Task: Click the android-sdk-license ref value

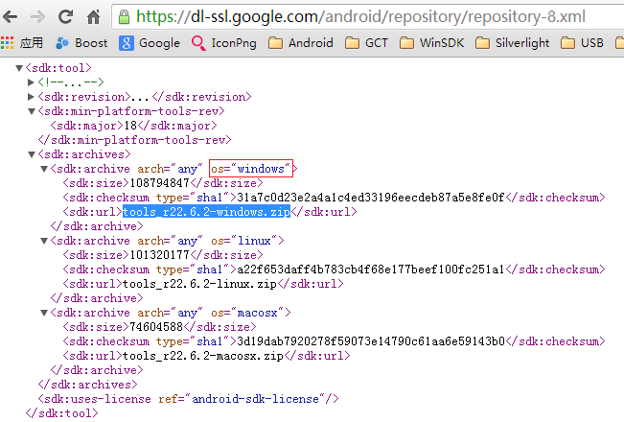Action: click(x=256, y=399)
